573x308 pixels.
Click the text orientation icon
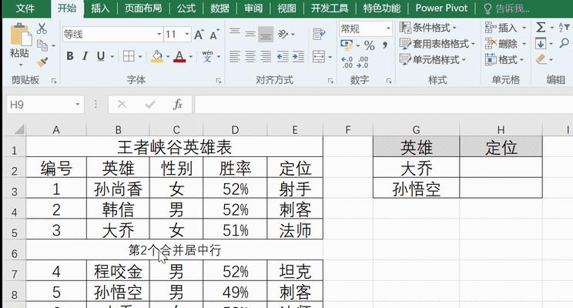[283, 35]
